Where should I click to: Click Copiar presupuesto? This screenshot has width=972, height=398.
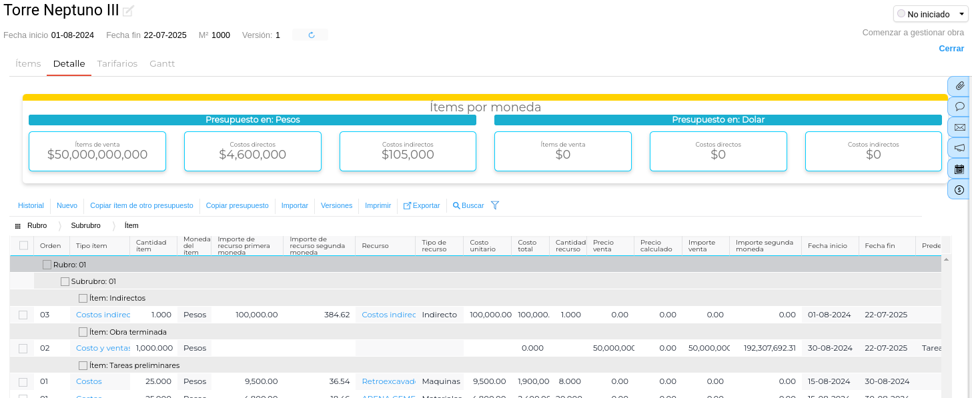pos(237,205)
